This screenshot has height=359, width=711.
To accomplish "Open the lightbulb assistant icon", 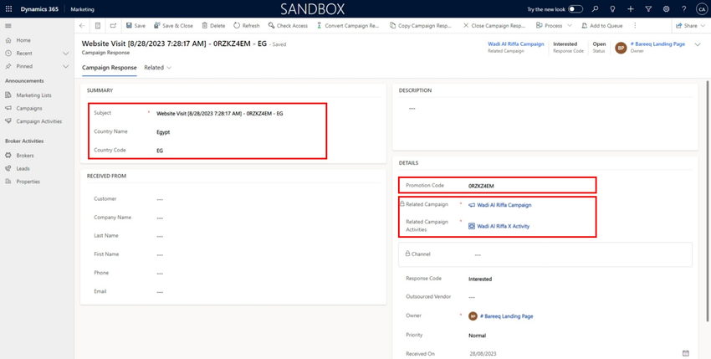I will pos(612,9).
